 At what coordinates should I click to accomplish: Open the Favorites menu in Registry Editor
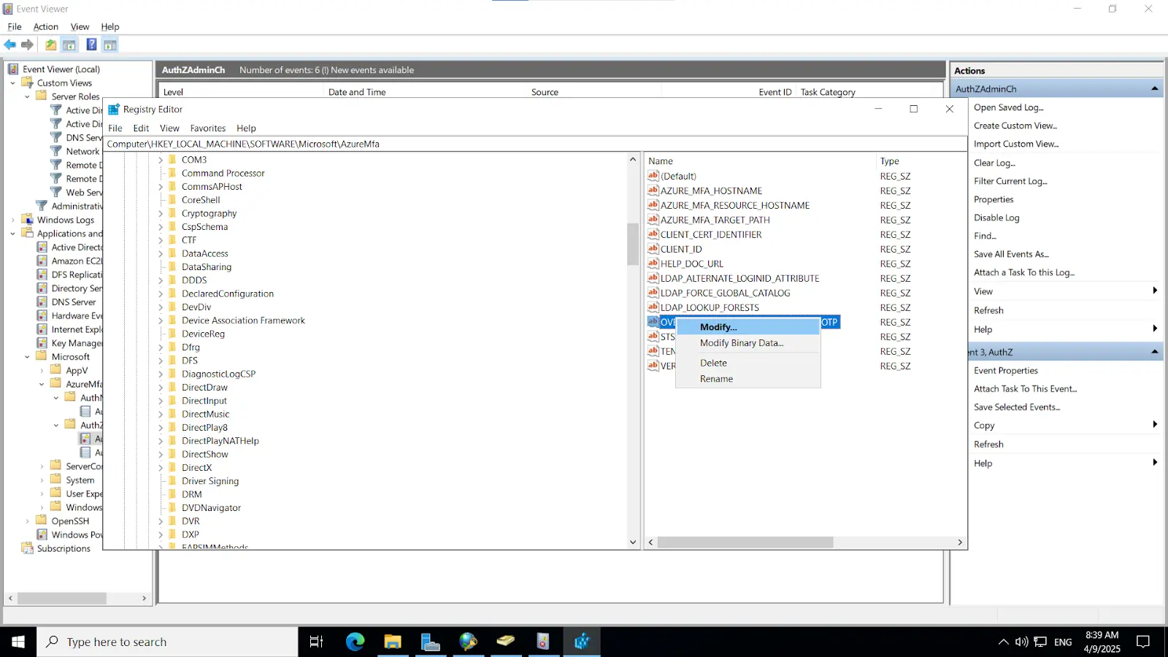pyautogui.click(x=207, y=128)
